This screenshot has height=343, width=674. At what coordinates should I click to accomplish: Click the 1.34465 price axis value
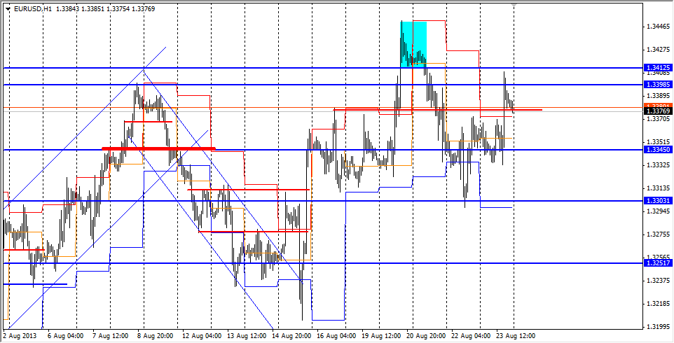pyautogui.click(x=658, y=27)
